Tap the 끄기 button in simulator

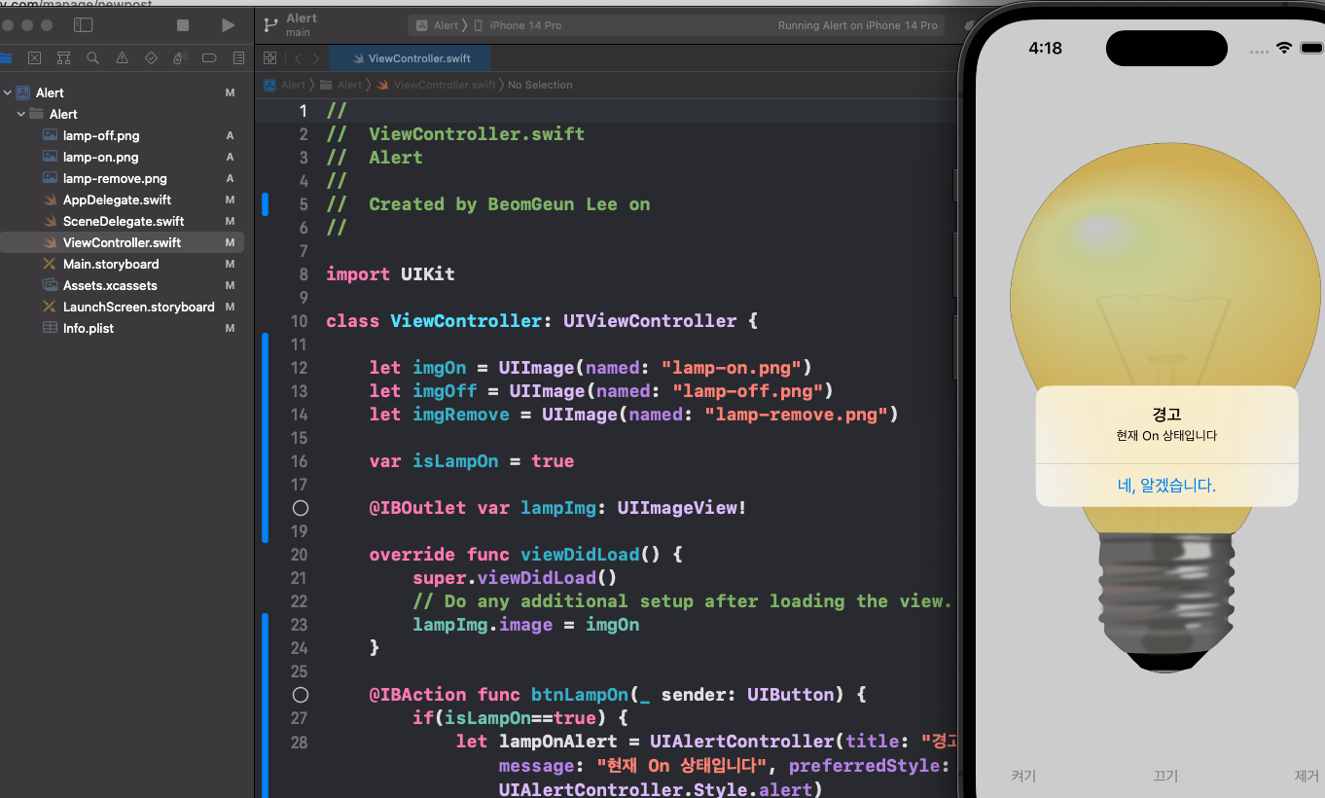coord(1165,776)
